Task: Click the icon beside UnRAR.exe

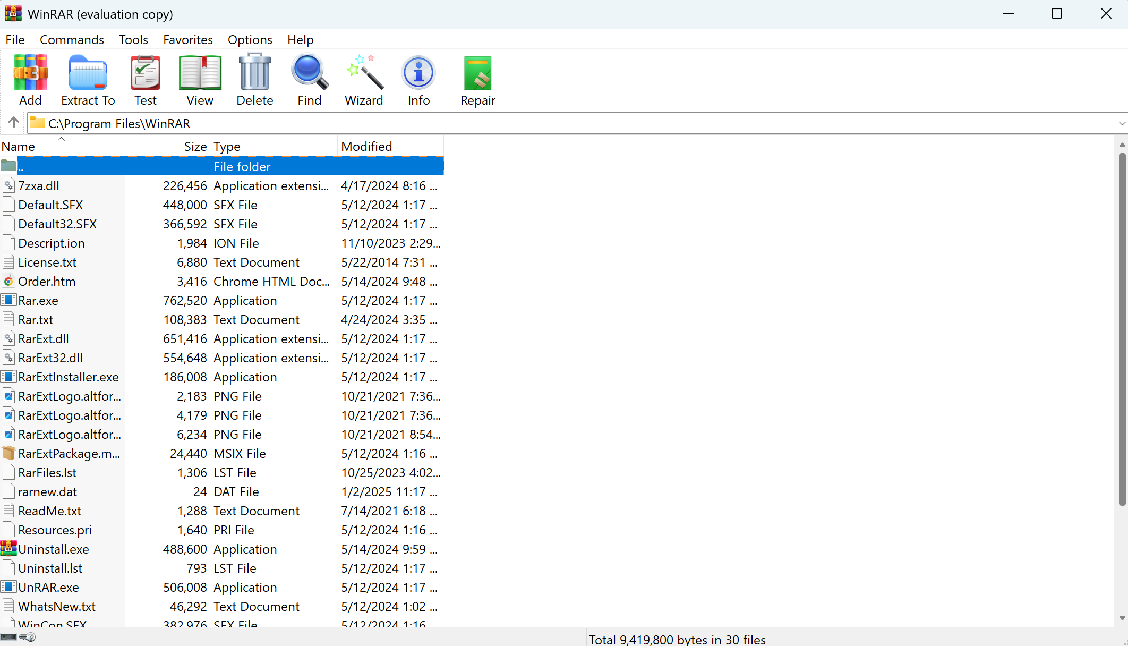Action: pos(8,586)
